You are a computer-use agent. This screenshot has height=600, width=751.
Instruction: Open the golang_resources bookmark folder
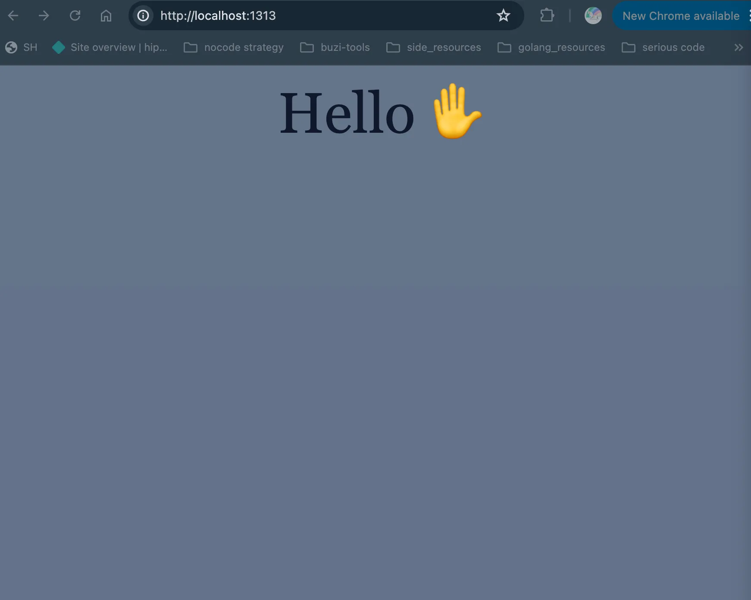[x=551, y=47]
